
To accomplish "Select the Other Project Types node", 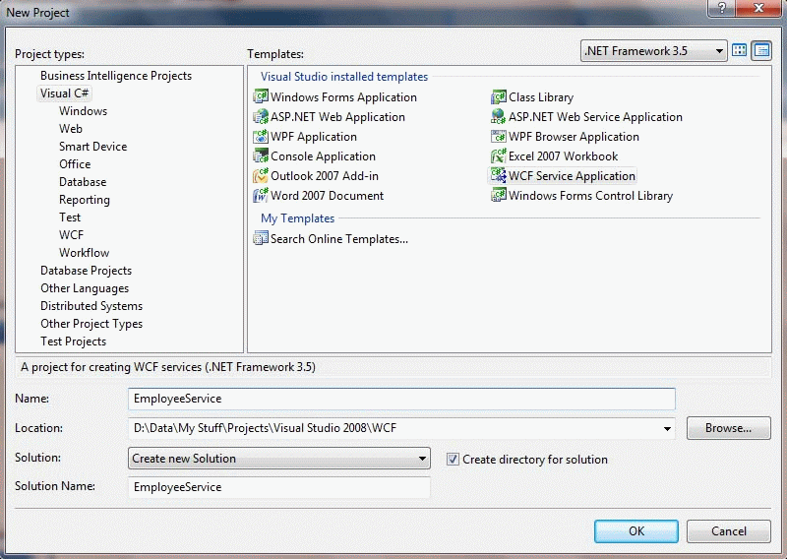I will click(91, 324).
